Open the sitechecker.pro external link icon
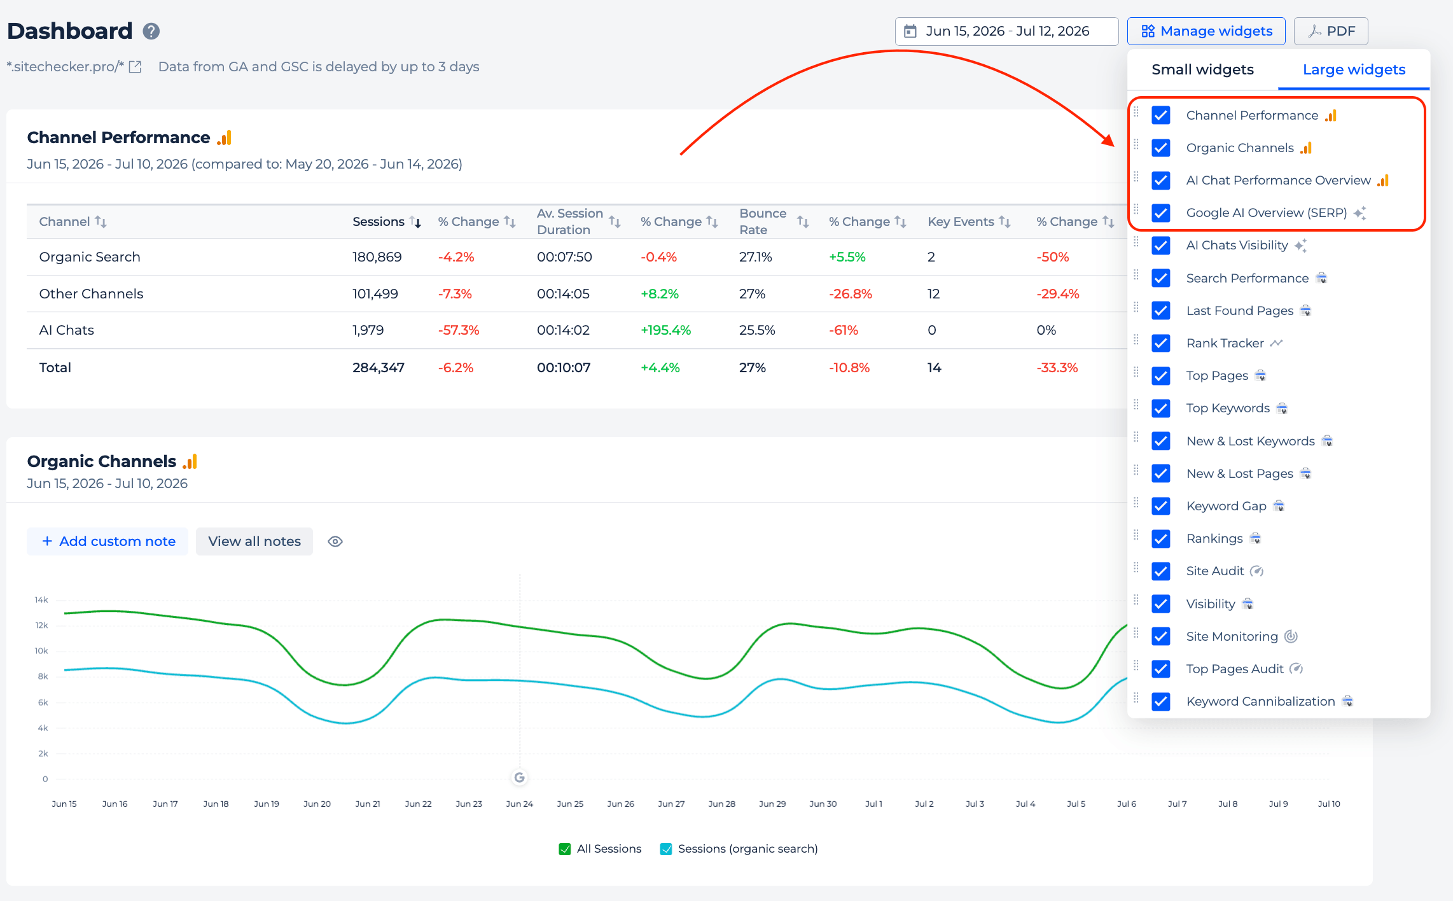 point(135,67)
